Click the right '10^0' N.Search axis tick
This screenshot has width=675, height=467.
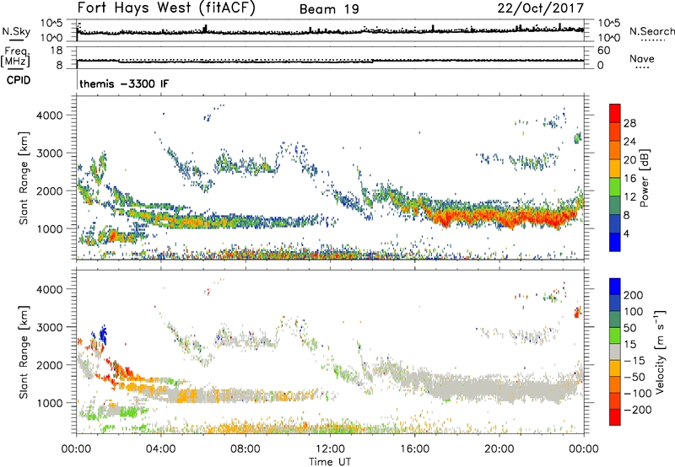coord(608,38)
